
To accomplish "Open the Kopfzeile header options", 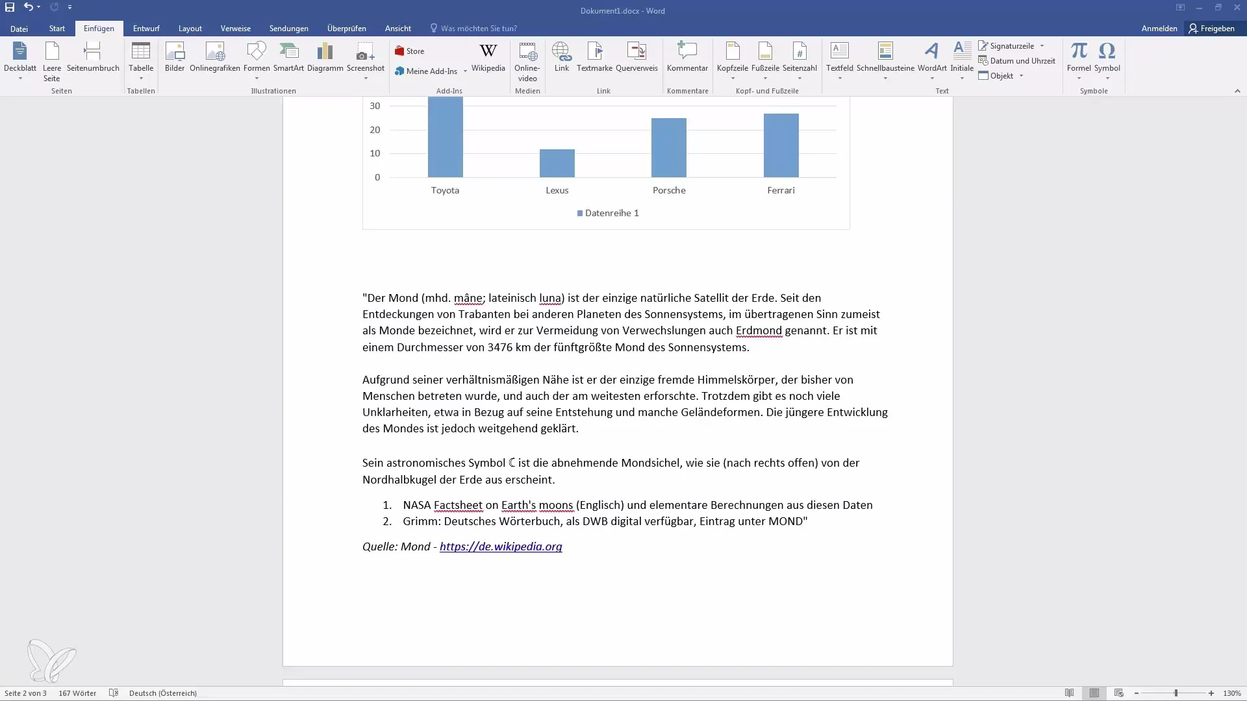I will pos(733,61).
